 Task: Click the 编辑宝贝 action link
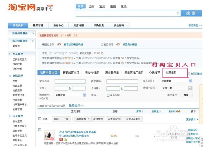pyautogui.click(x=193, y=130)
